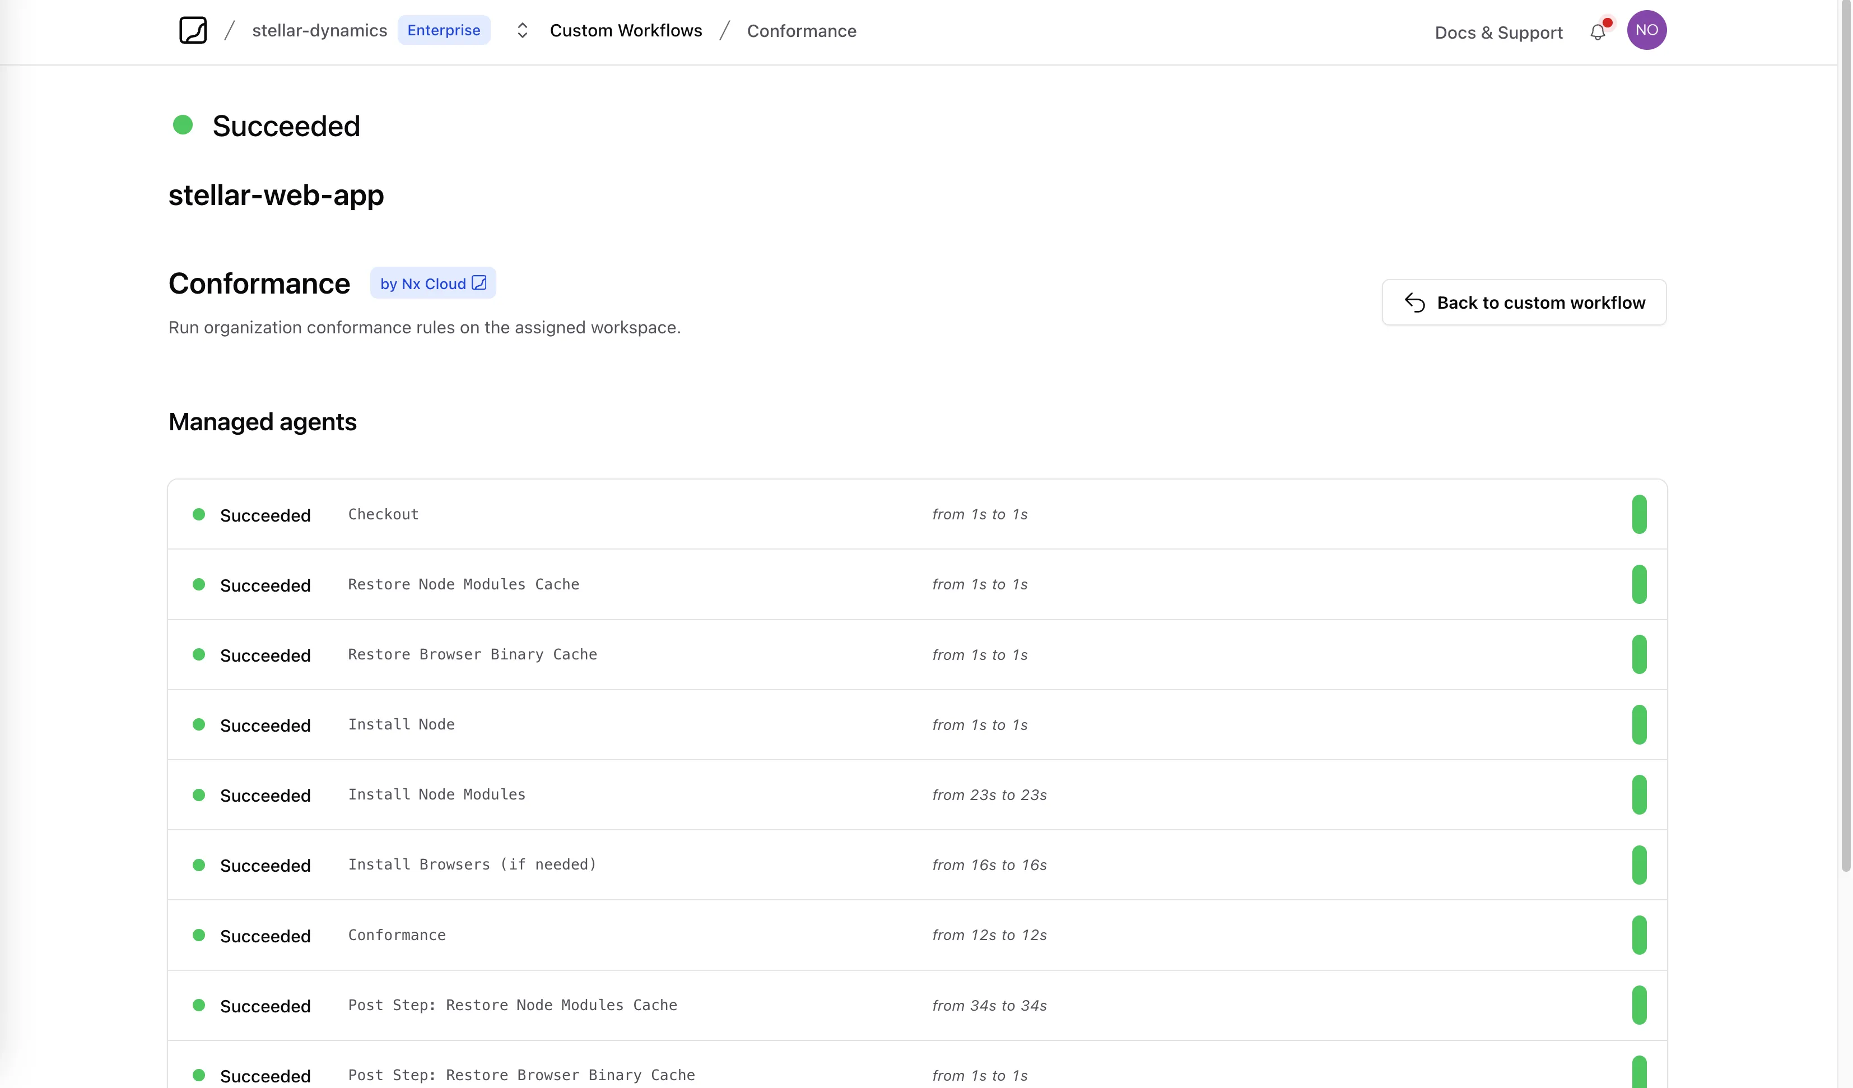Image resolution: width=1853 pixels, height=1088 pixels.
Task: Click the Nx Cloud logo in the breadcrumb
Action: click(x=193, y=30)
